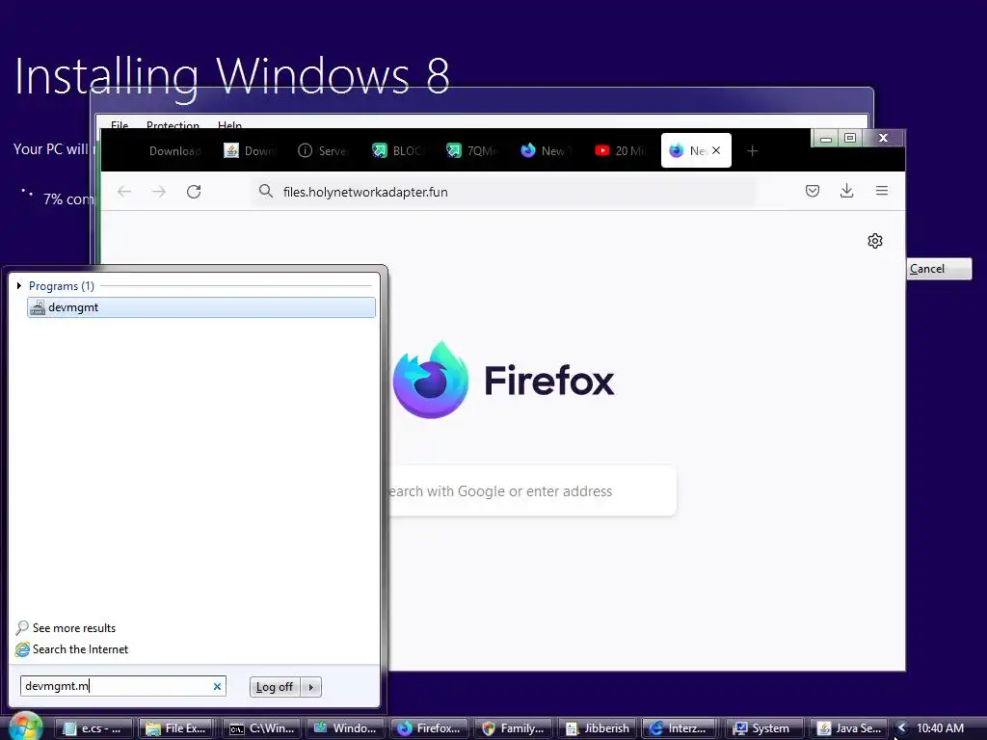Click the See more results magnifier icon

tap(22, 627)
